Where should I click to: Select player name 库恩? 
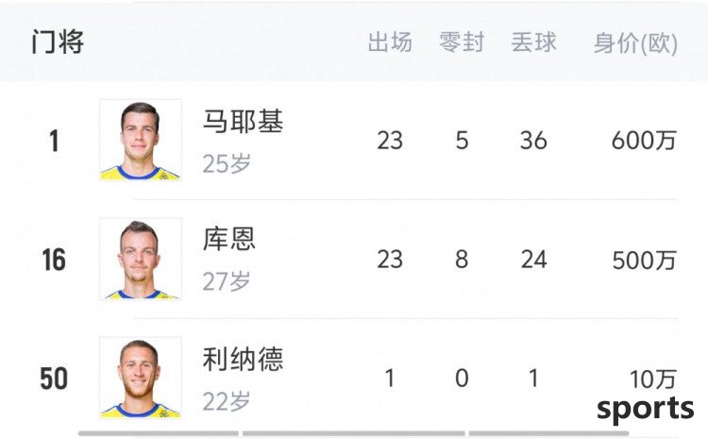click(x=229, y=240)
